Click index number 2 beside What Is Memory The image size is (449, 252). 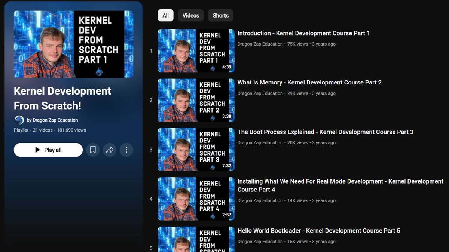coord(151,100)
